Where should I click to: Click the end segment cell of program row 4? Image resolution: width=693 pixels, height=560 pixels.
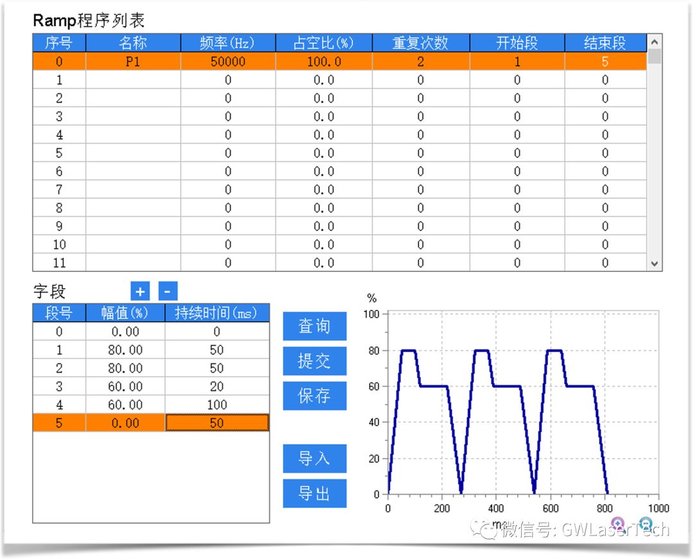pos(606,135)
